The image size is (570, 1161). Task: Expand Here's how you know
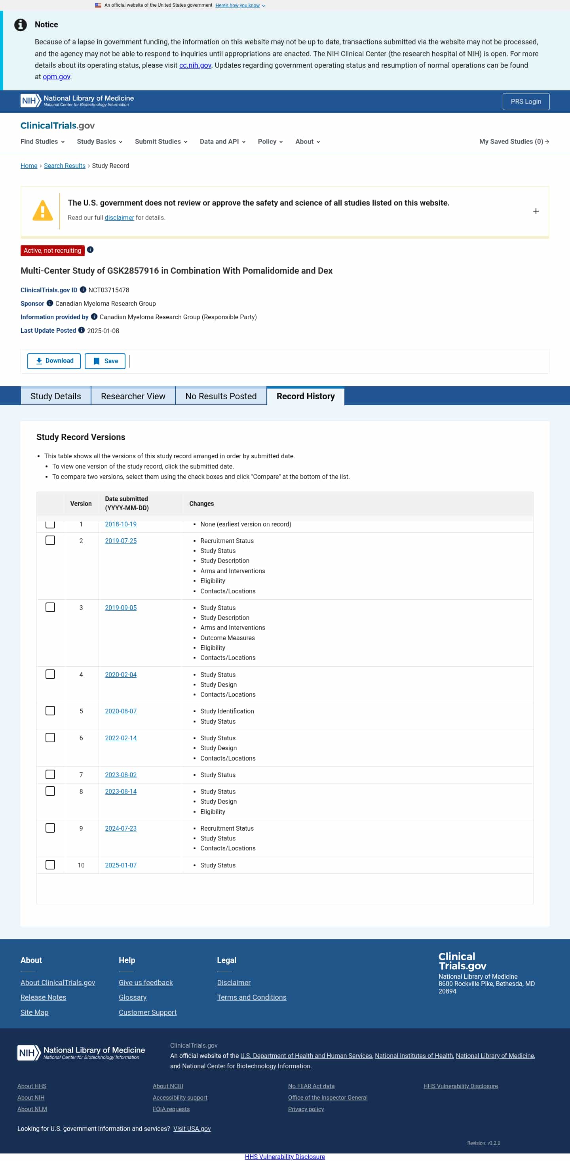coord(240,6)
